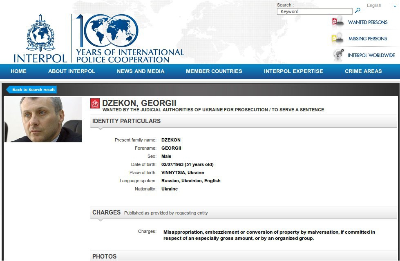Click the Interpol Worldwide icon
400x261 pixels.
[338, 55]
